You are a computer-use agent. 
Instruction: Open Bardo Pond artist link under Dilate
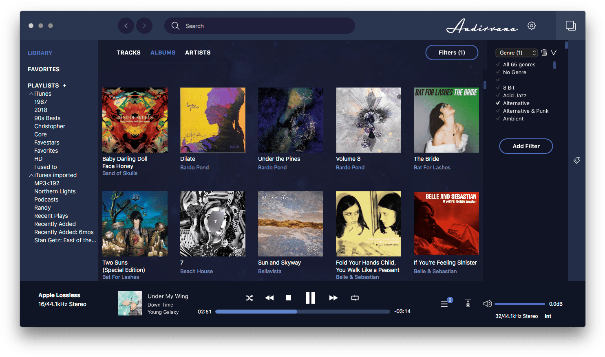point(194,167)
